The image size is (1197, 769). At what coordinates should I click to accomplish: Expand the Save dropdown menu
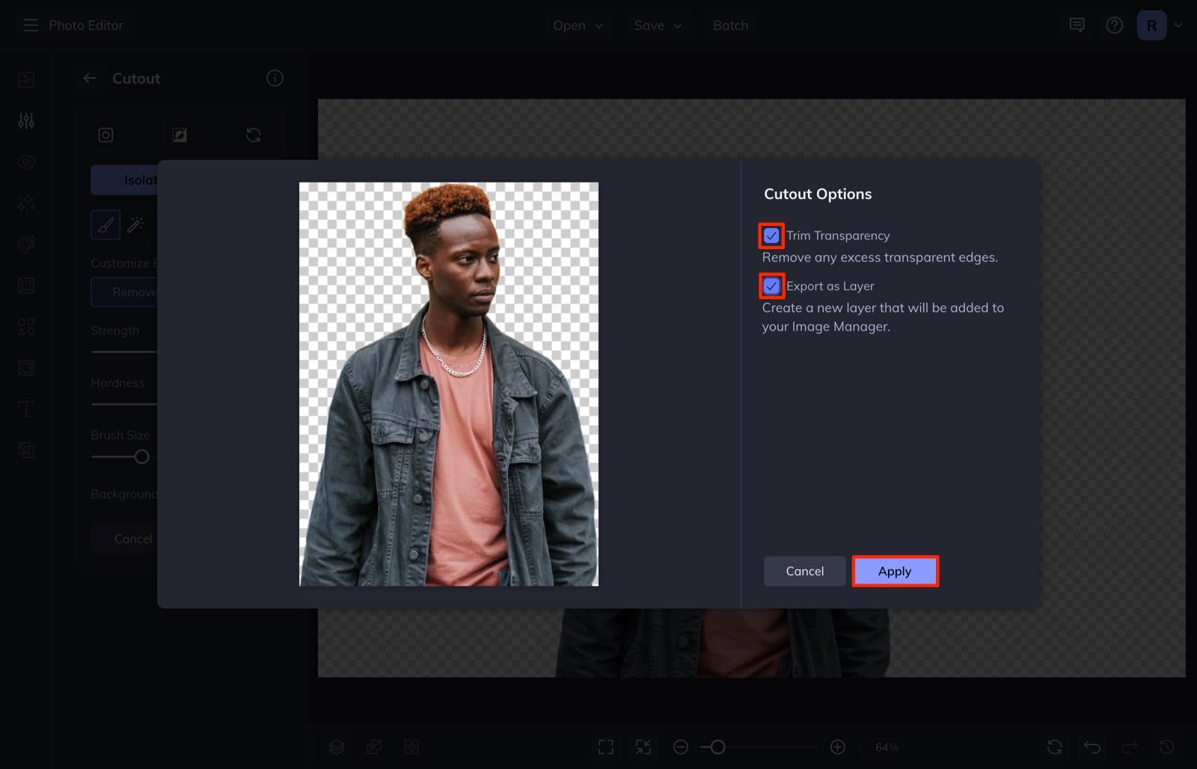tap(658, 25)
